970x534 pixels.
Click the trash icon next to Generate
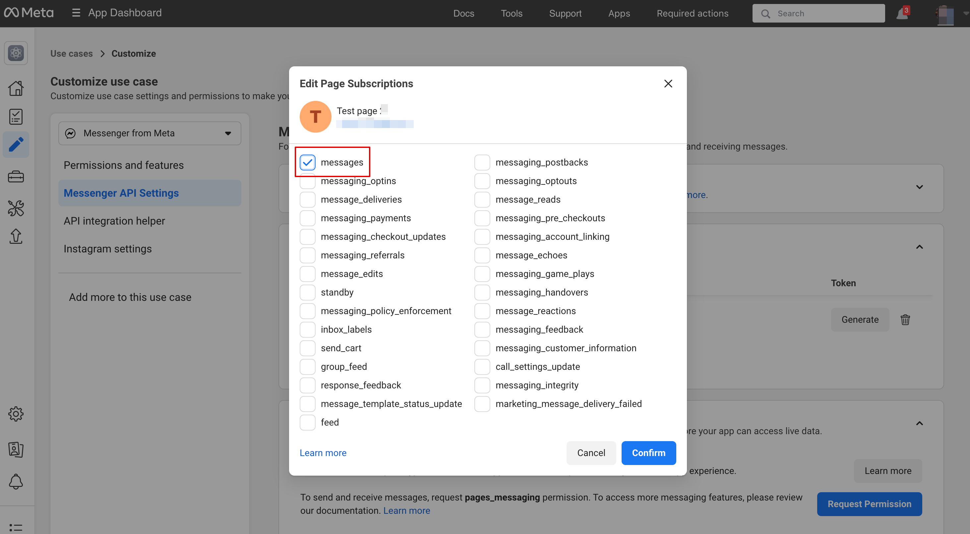pyautogui.click(x=905, y=320)
